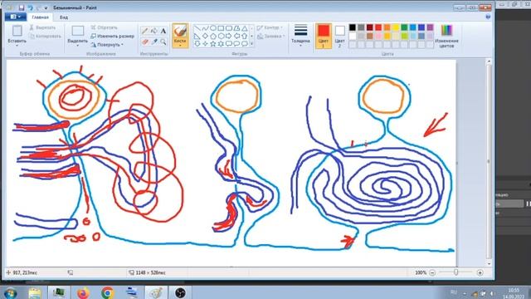Open OBS Studio from the taskbar
The height and width of the screenshot is (299, 531).
coord(180,292)
